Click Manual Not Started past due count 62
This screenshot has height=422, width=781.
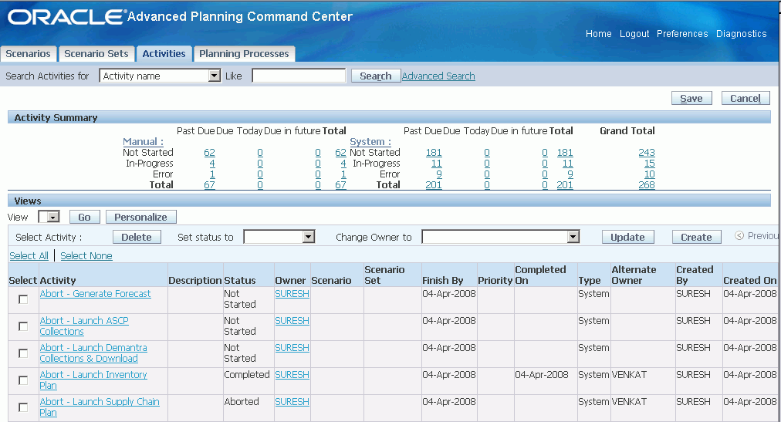209,153
